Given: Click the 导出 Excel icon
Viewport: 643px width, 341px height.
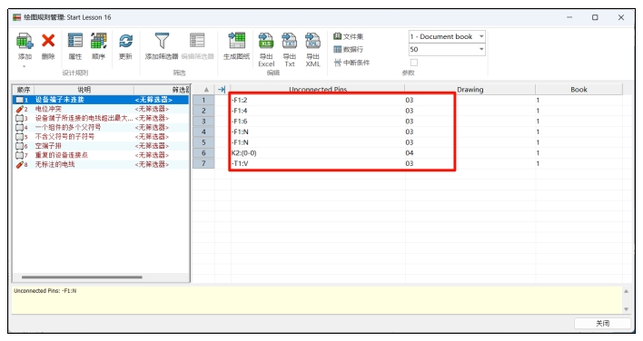Looking at the screenshot, I should point(266,41).
